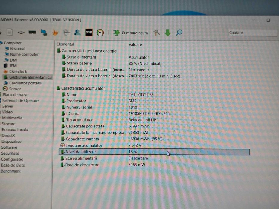Select the Caracteristici gestiunea energiei group row

click(x=87, y=51)
